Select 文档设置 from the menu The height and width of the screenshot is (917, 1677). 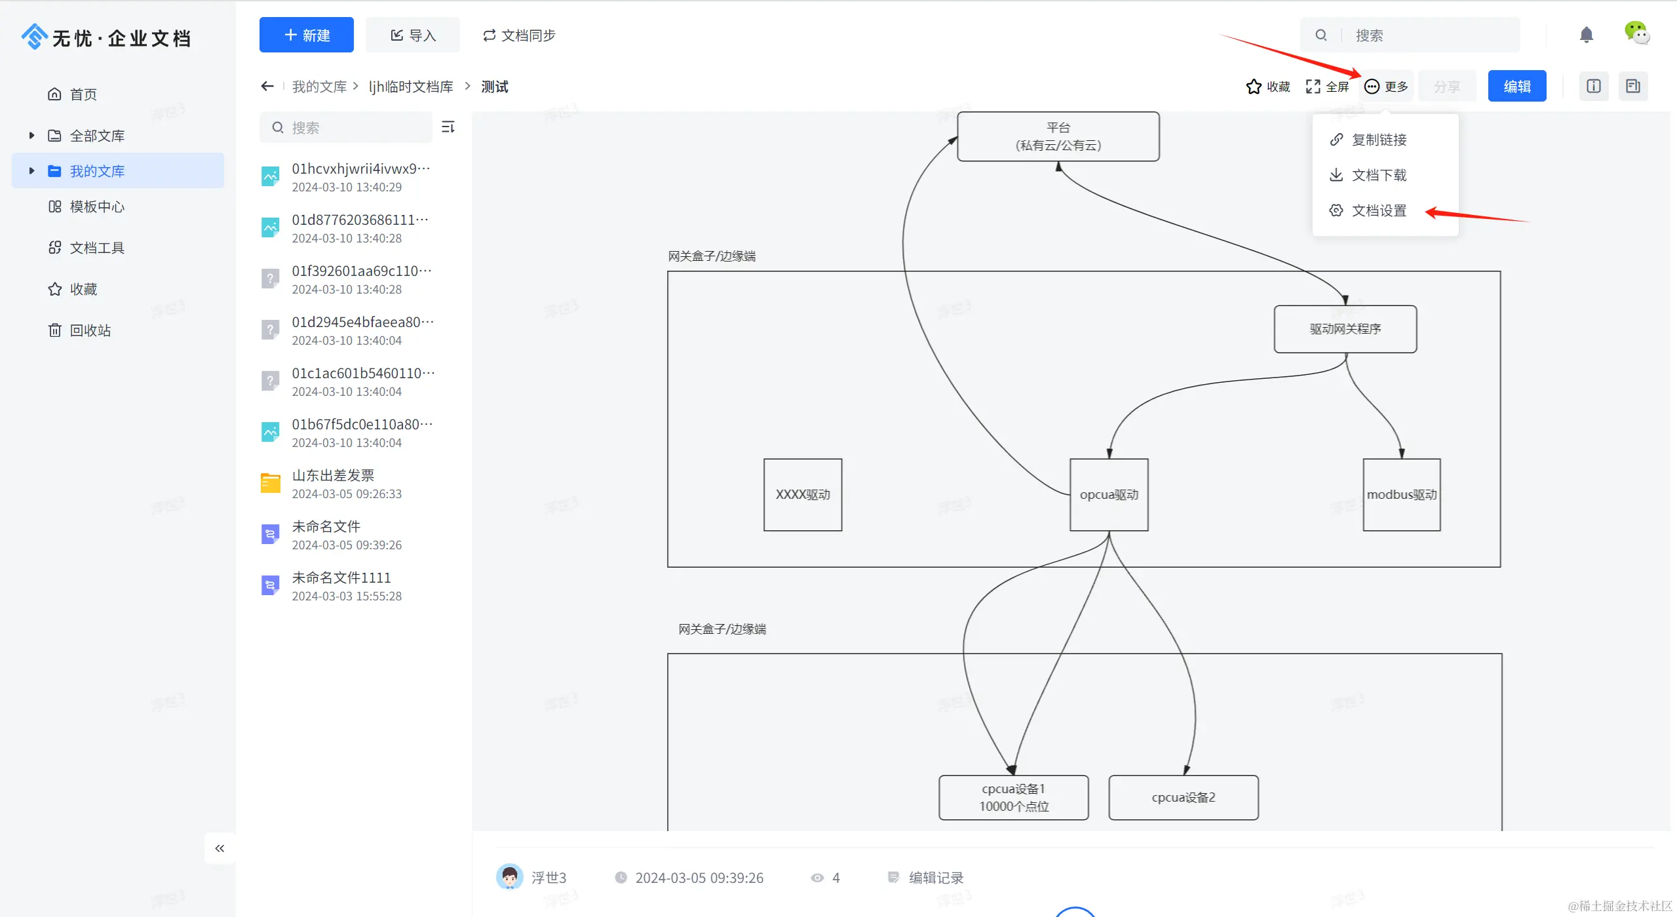click(x=1378, y=210)
